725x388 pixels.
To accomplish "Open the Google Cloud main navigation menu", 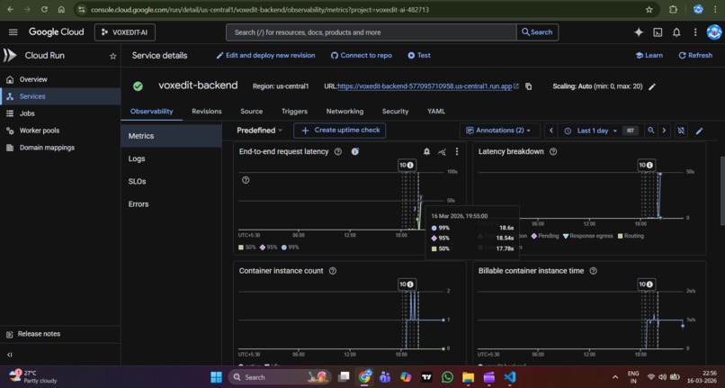I will pos(13,32).
